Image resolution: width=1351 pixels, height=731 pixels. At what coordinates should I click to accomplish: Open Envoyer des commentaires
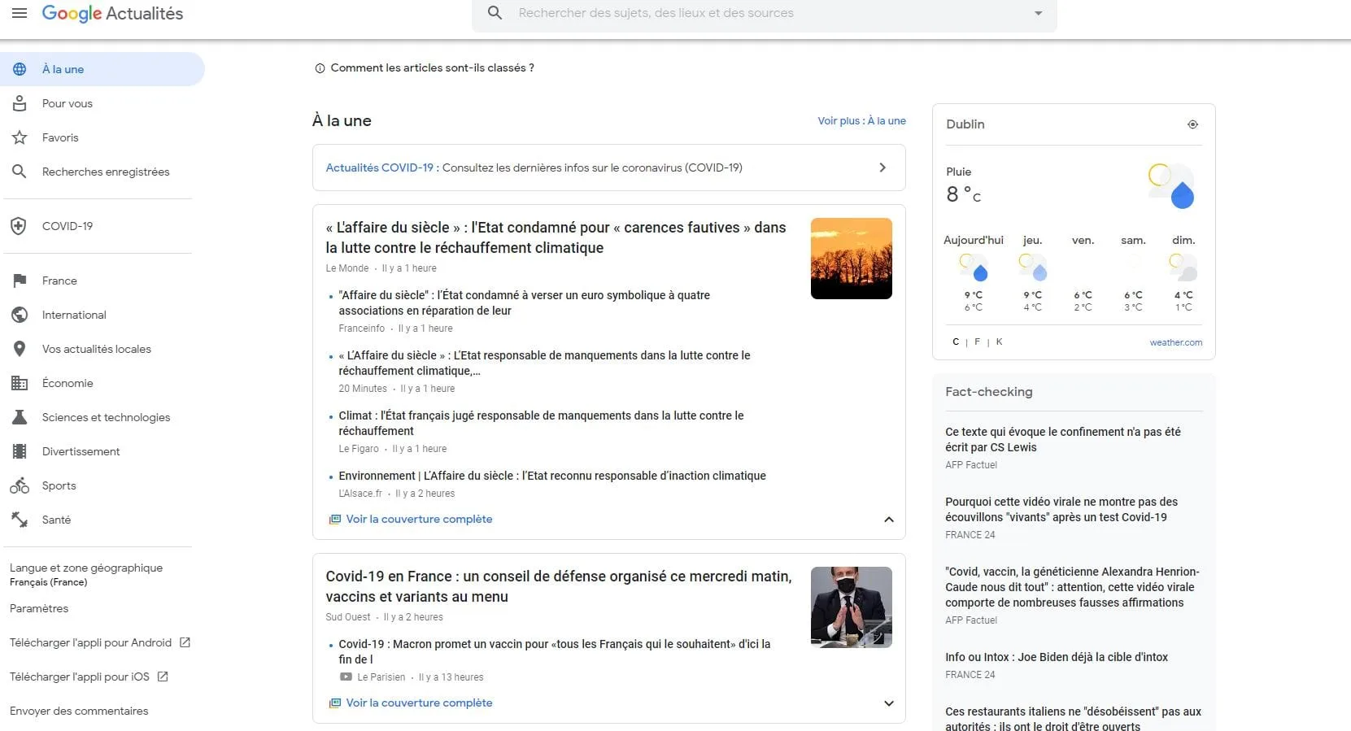[79, 711]
